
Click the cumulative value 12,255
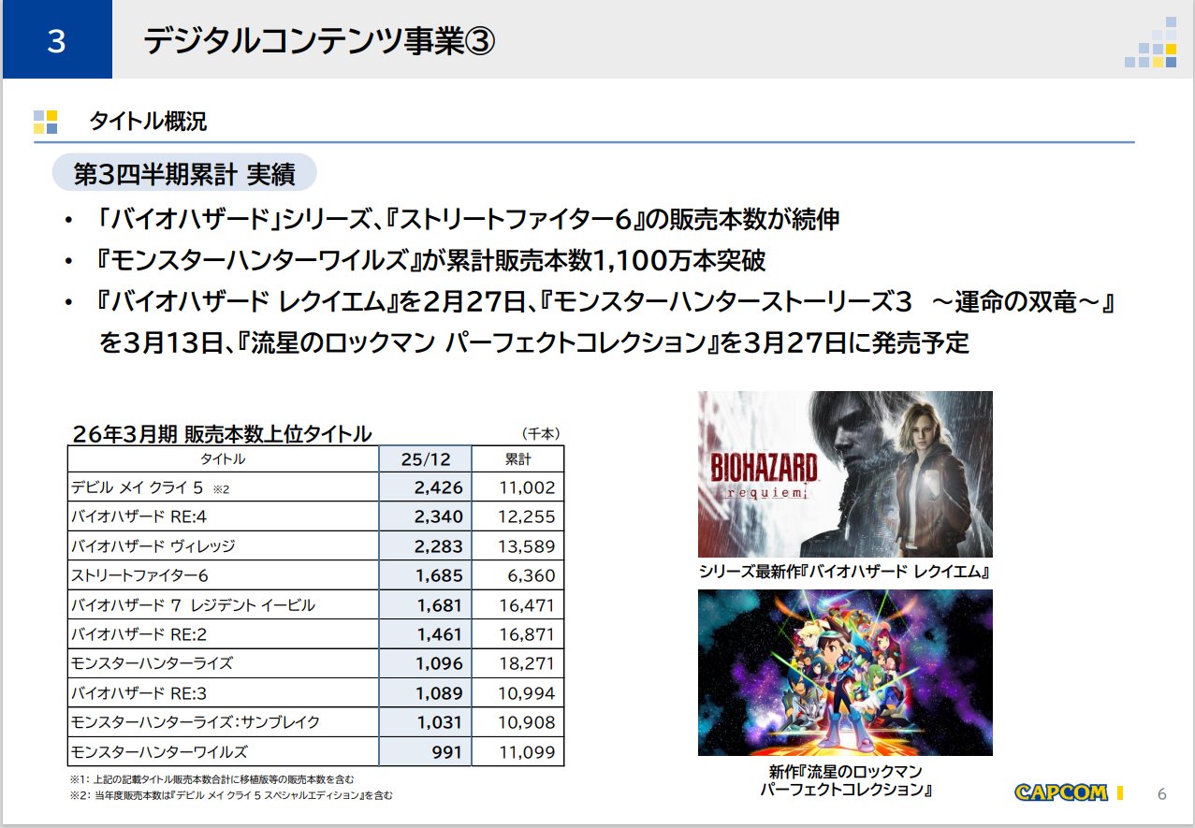click(x=527, y=516)
